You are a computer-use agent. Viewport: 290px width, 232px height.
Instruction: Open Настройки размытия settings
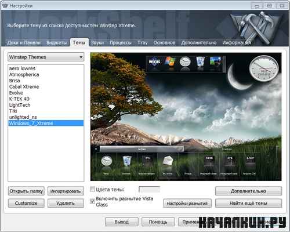187,203
